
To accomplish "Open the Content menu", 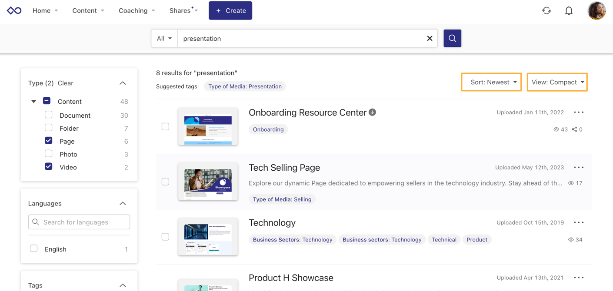I will (88, 10).
